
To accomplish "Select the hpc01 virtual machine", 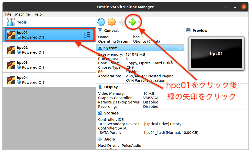I will coord(49,35).
